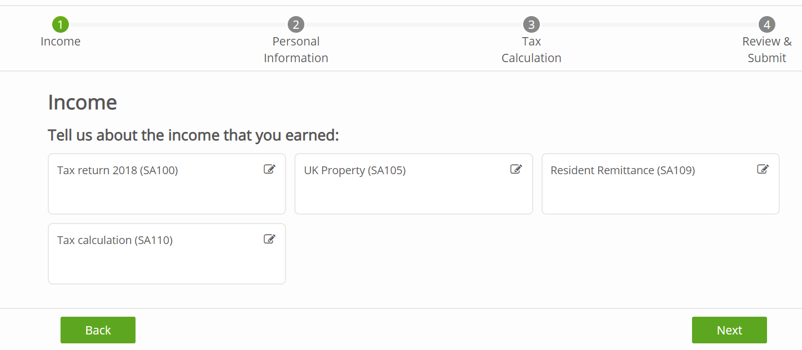Click progress bar between steps 1 and 2
Screen dimensions: 802x350
coord(178,25)
